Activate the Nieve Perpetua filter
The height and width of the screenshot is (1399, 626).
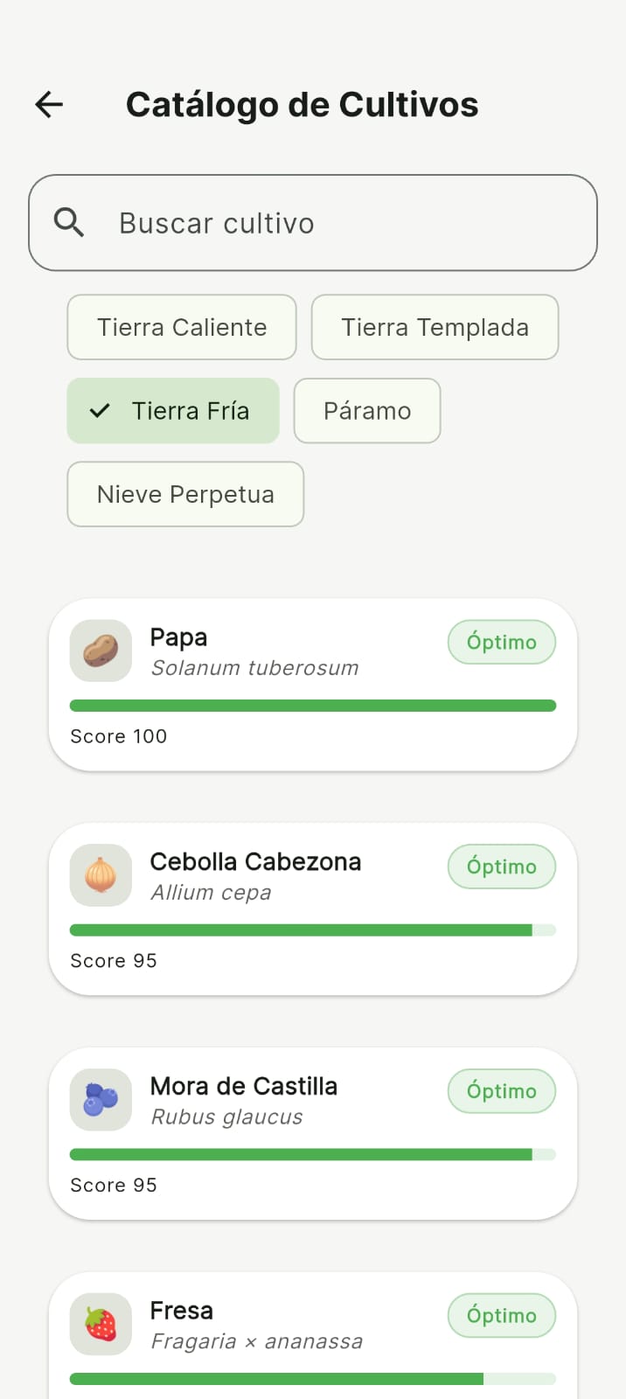tap(184, 494)
